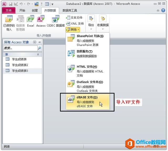This screenshot has height=151, width=168.
Task: Choose Outlook 文件夹 from the menu
Action: pos(87,86)
